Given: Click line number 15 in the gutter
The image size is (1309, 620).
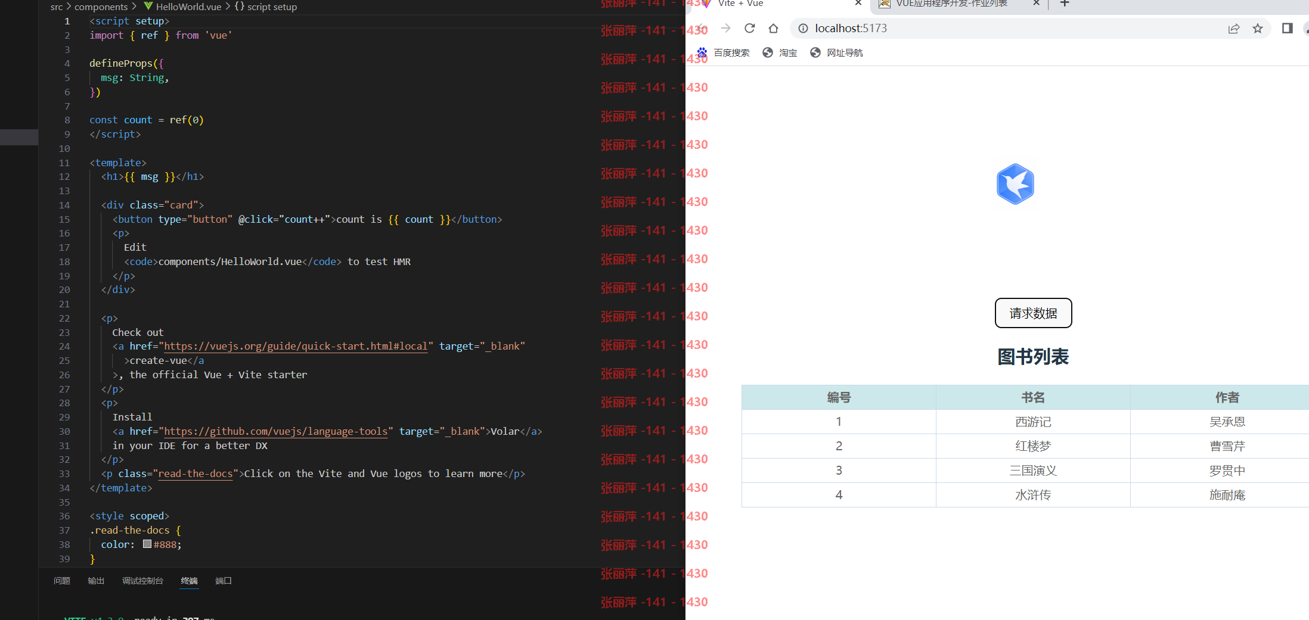Looking at the screenshot, I should pyautogui.click(x=64, y=219).
